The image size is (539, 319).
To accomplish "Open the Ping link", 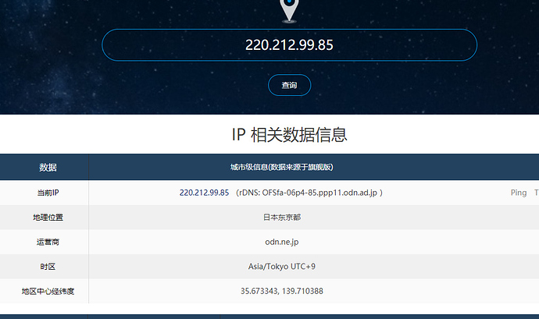I will tap(518, 193).
